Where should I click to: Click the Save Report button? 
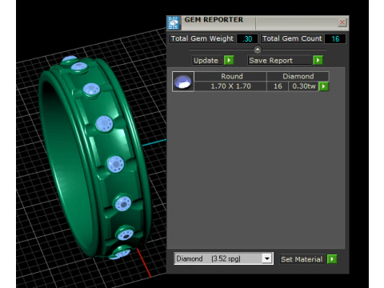click(279, 60)
